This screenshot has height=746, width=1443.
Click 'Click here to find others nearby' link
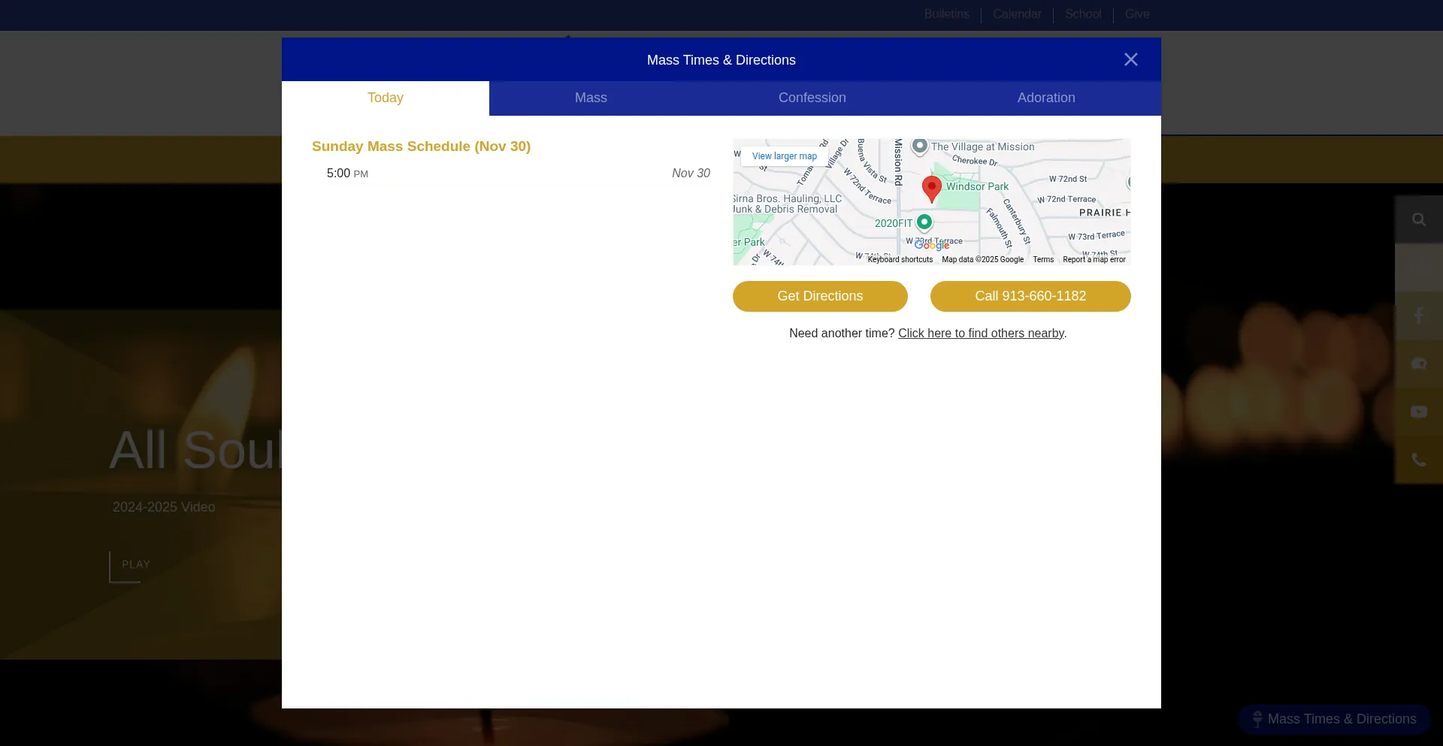pyautogui.click(x=980, y=334)
